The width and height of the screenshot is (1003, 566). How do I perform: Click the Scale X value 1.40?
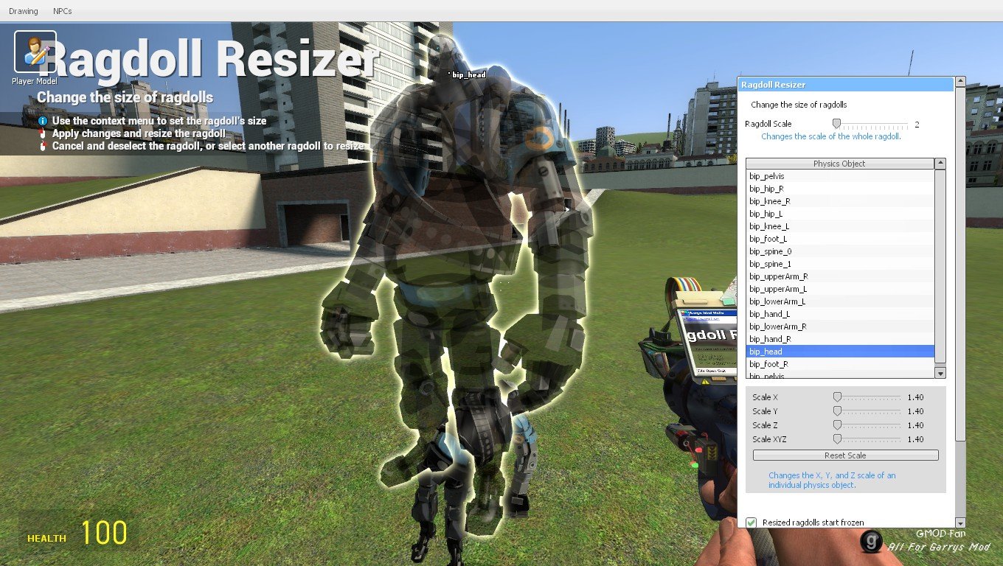(x=915, y=397)
